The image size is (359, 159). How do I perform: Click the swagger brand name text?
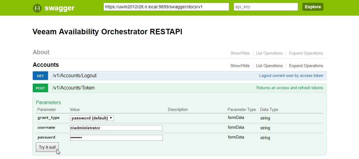click(59, 8)
